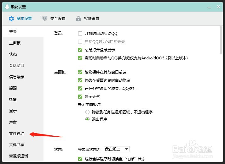
Task: Open the 热键 settings section
Action: pos(23,100)
